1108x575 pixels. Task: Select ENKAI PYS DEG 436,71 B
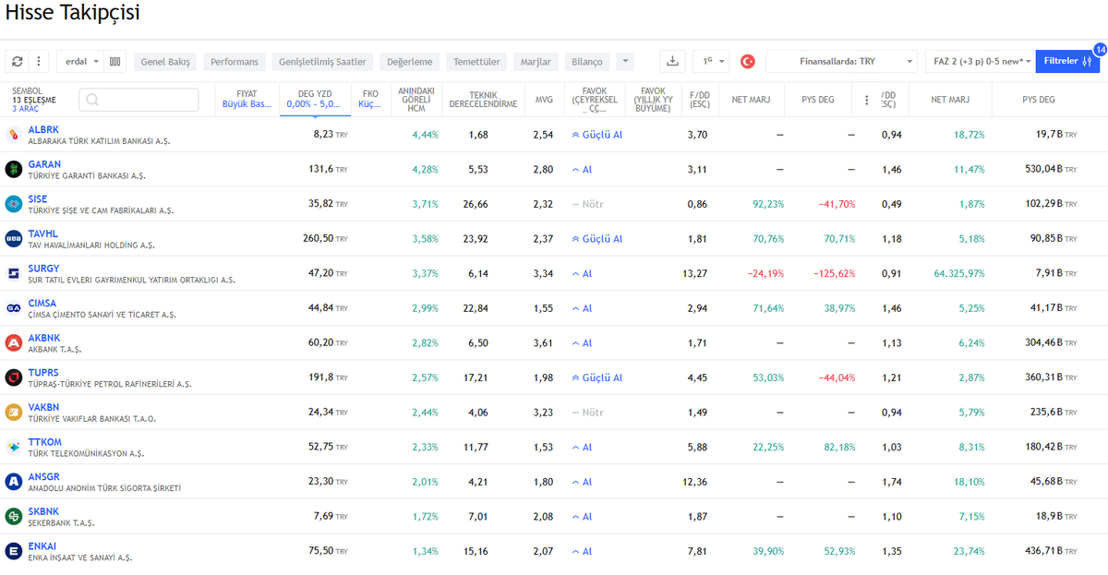coord(1050,551)
